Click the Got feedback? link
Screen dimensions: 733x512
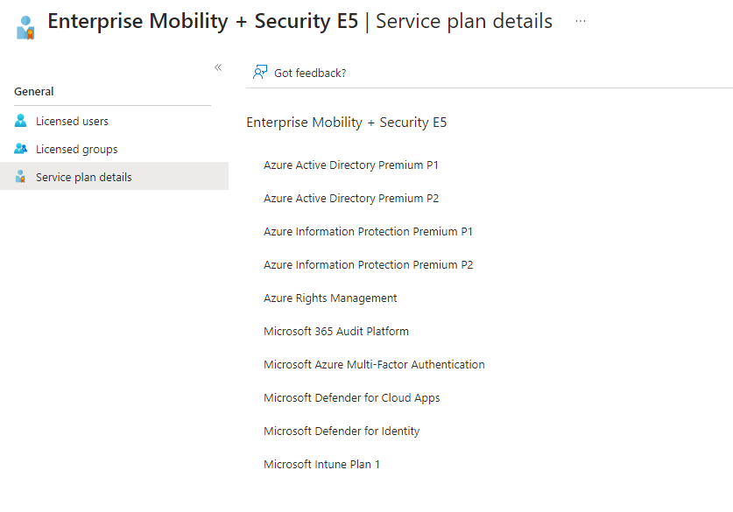point(310,74)
